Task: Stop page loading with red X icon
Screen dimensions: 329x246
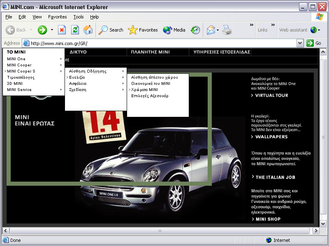Action: pos(62,30)
